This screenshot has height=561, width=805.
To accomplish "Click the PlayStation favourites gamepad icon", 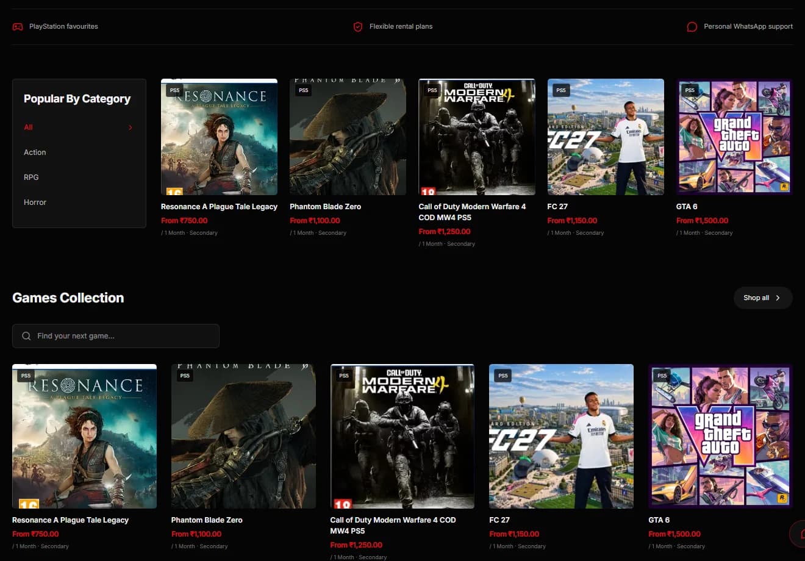I will click(x=18, y=27).
